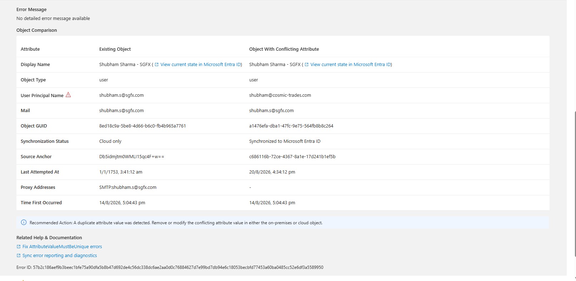This screenshot has width=576, height=281.
Task: Click the Last Attempted At value 1/1/1753, 3:41:12 am
Action: tap(121, 172)
